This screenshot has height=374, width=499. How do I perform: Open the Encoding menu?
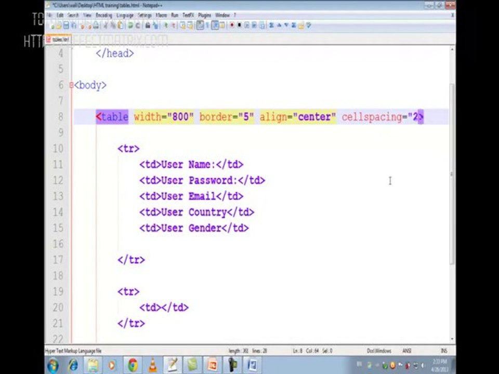[x=104, y=15]
